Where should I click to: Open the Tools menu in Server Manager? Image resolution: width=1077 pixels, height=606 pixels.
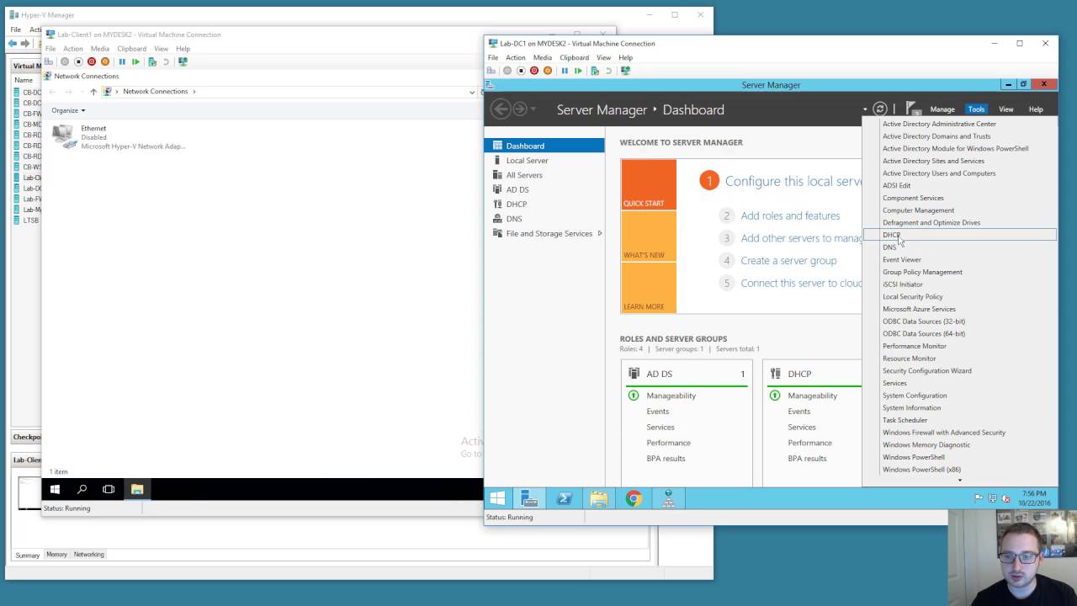point(976,109)
